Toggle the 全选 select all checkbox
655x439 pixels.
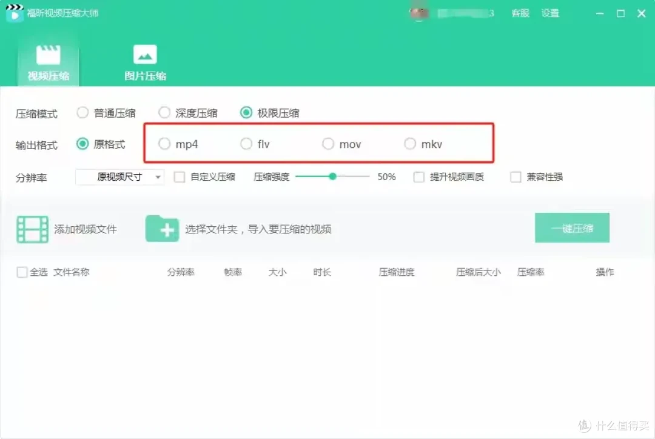tap(22, 272)
